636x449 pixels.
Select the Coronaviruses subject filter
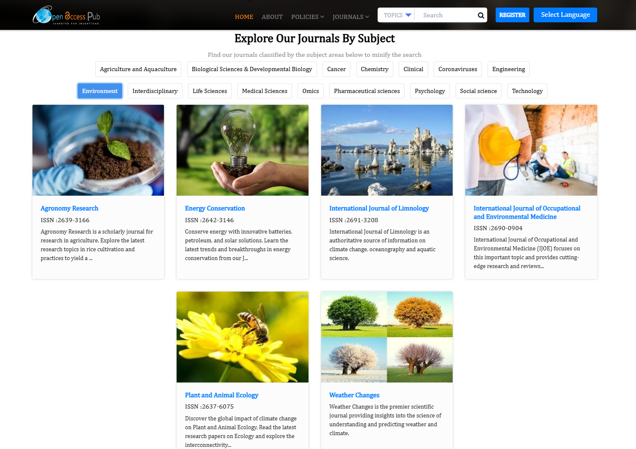click(457, 69)
